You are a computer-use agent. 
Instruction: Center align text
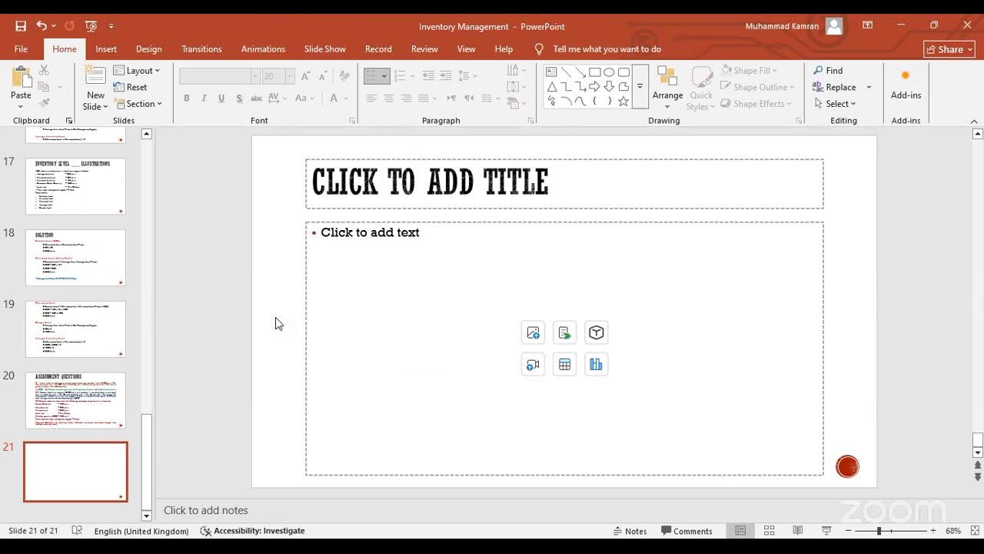(389, 98)
